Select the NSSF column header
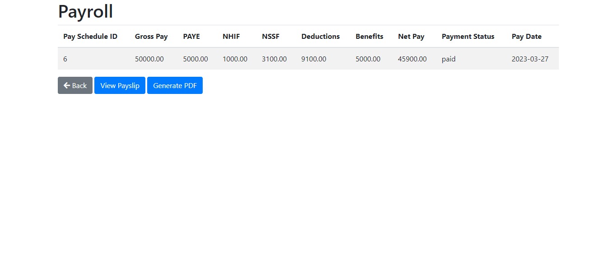Image resolution: width=614 pixels, height=280 pixels. pos(270,37)
